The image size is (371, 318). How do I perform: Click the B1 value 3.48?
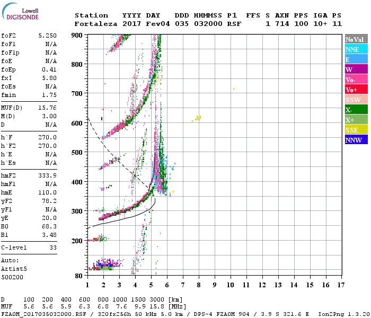(x=49, y=235)
